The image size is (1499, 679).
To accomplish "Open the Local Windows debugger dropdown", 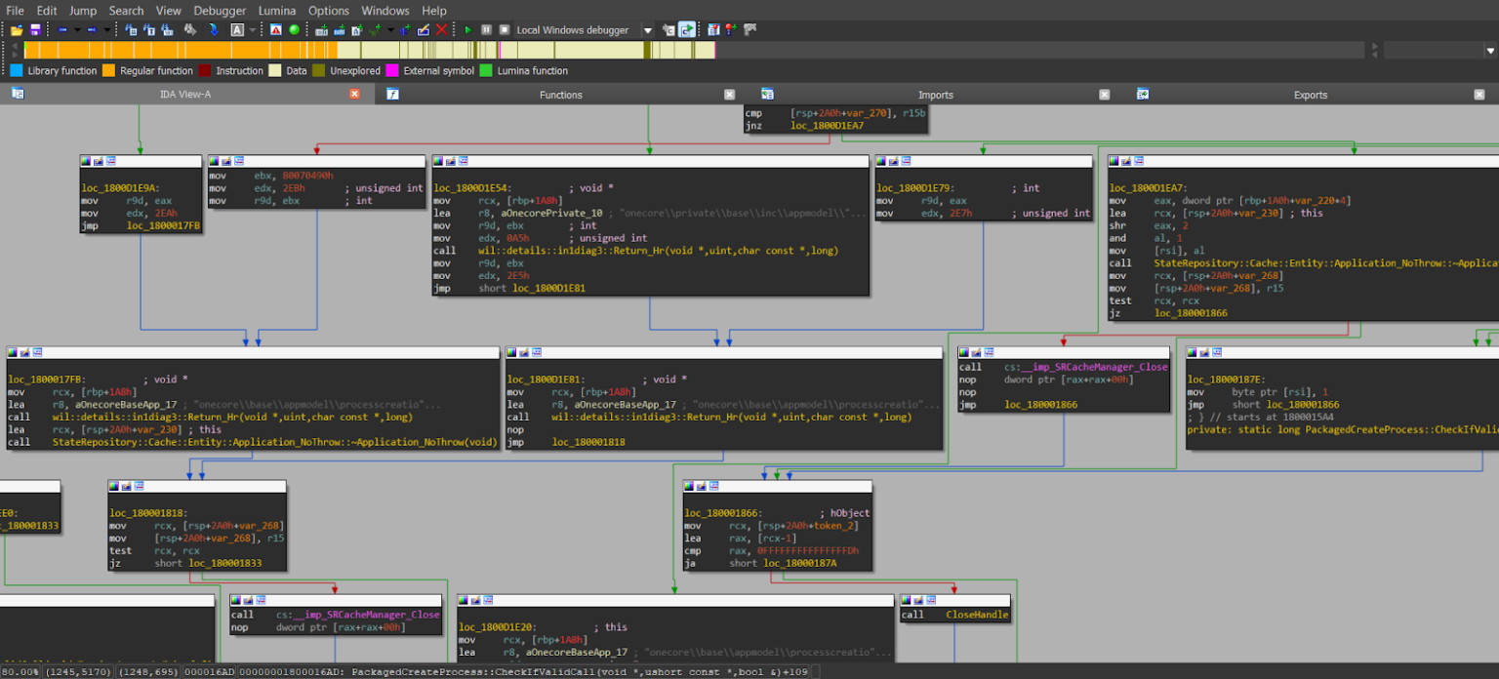I will point(647,29).
